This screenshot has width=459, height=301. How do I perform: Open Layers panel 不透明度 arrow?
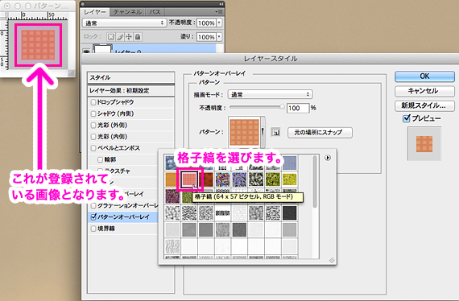click(x=219, y=23)
